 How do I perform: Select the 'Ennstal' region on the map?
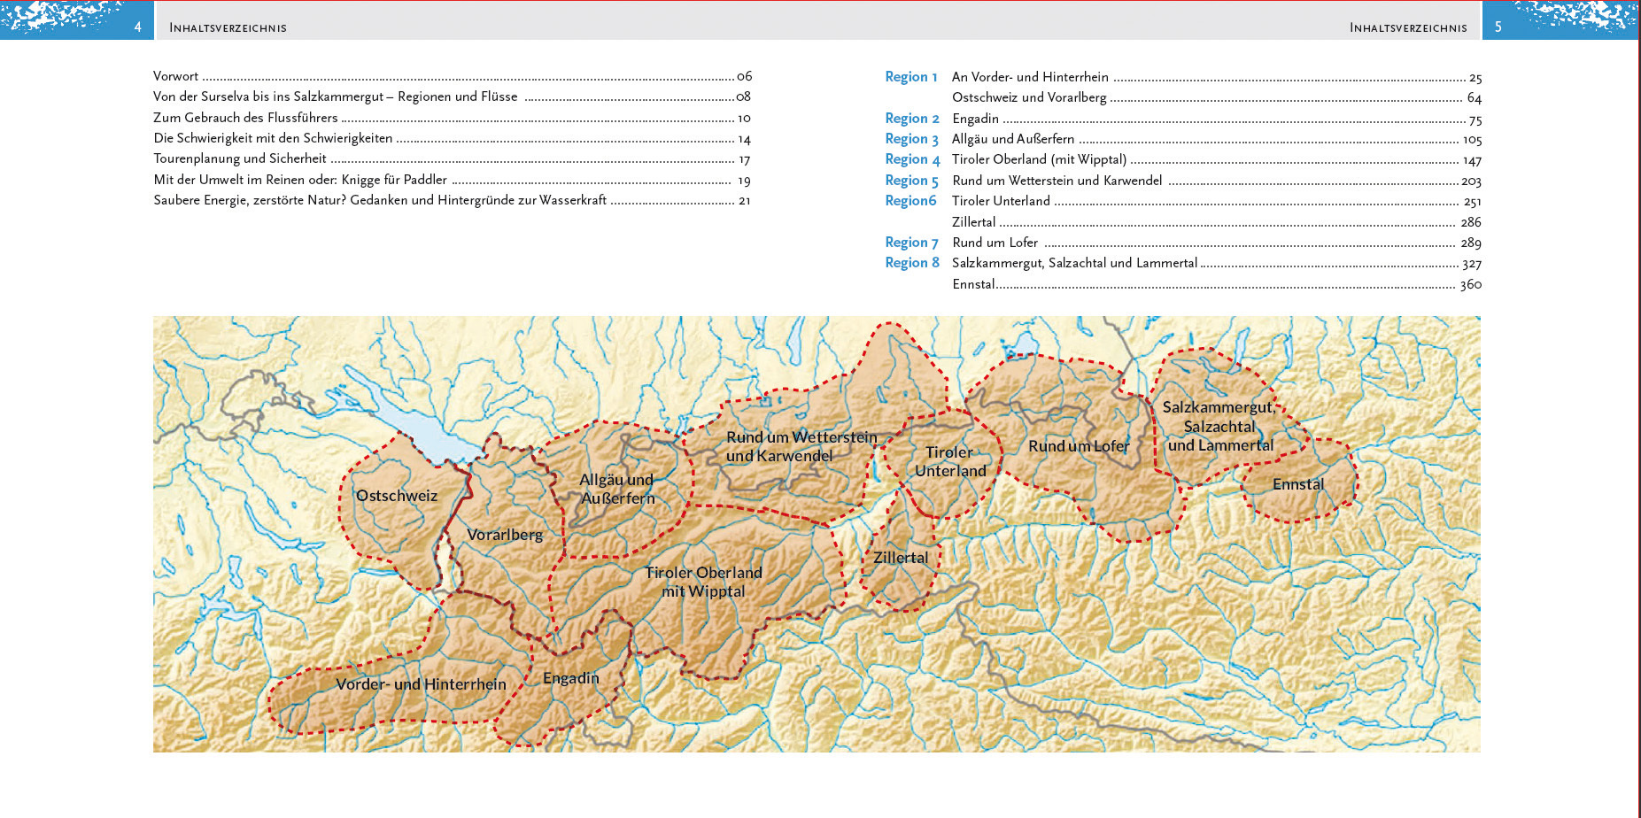click(x=1298, y=484)
